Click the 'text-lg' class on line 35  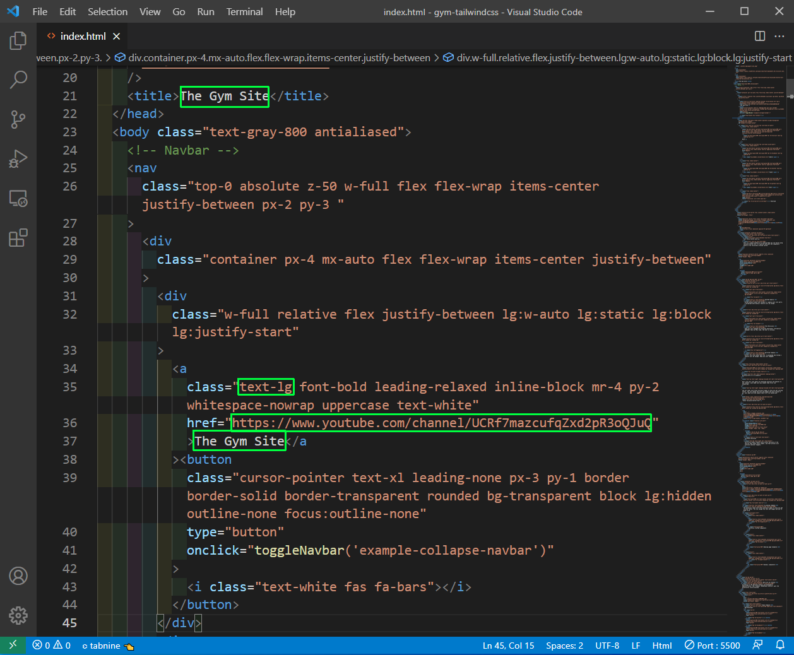266,387
